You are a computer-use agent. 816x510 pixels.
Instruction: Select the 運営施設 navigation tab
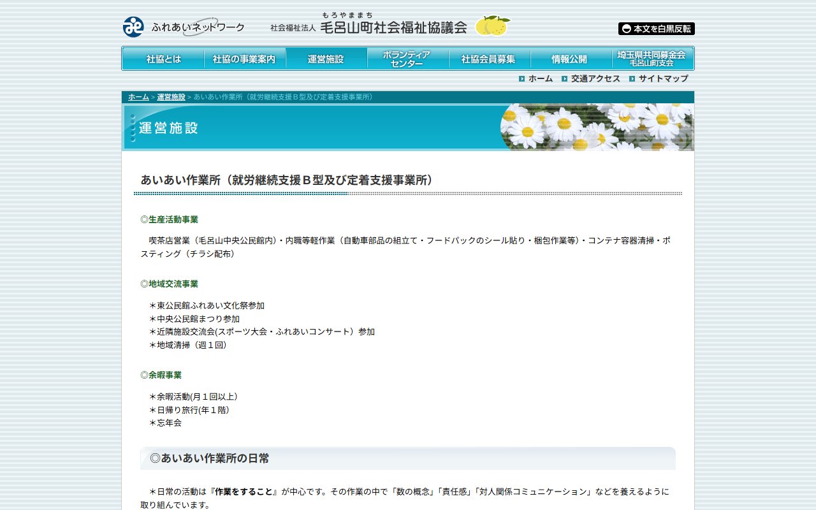tap(326, 59)
